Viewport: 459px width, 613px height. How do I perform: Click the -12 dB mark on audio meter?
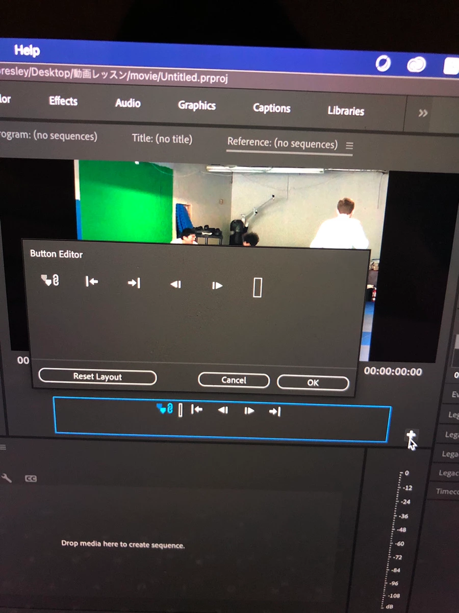coord(406,488)
